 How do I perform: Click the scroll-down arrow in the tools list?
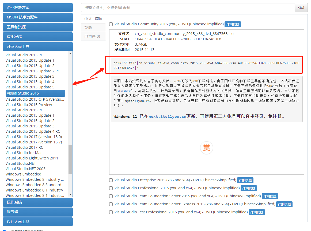(70, 195)
